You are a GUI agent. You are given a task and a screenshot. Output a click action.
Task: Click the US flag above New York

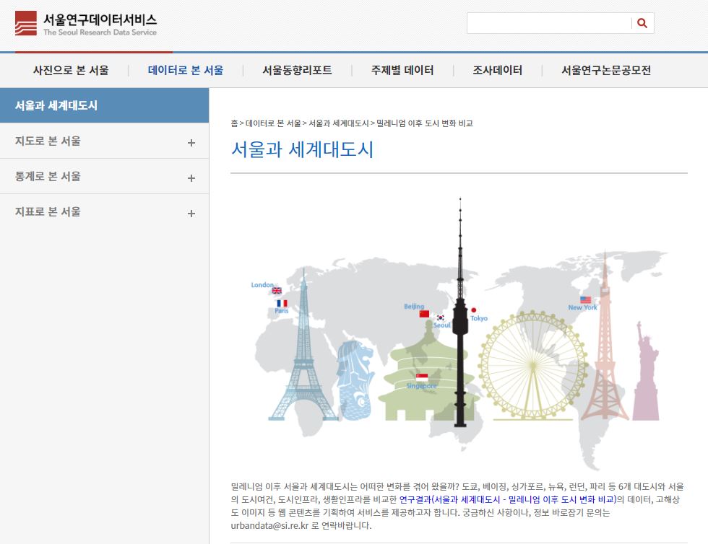585,299
